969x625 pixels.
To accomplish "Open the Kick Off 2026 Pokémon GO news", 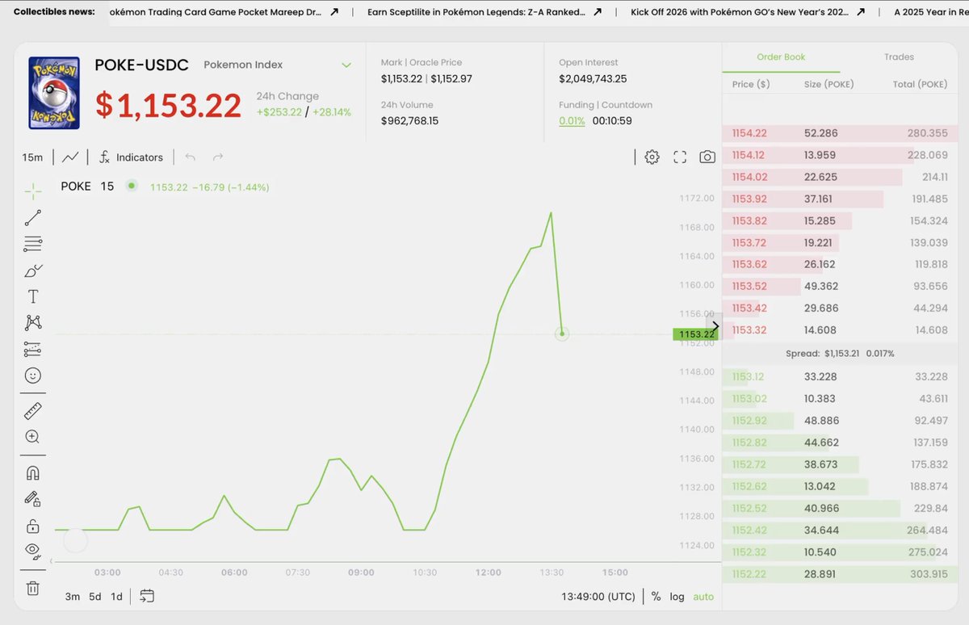I will 749,12.
